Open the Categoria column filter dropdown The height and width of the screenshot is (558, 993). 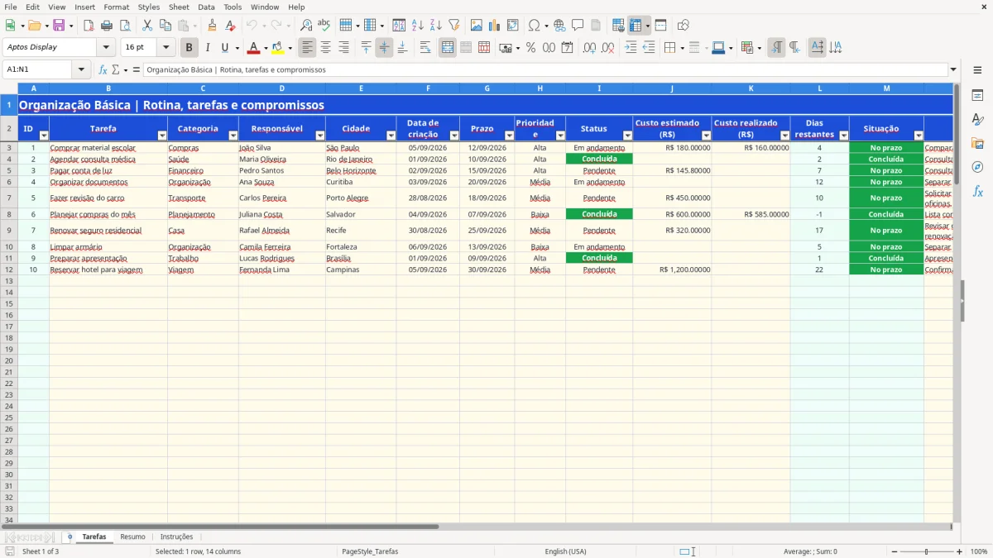[x=233, y=136]
